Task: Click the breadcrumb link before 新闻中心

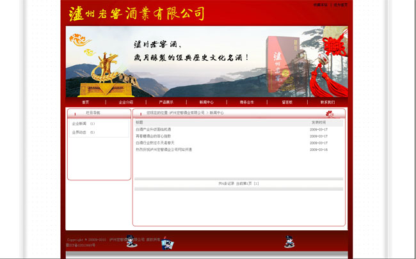Action: pos(187,113)
